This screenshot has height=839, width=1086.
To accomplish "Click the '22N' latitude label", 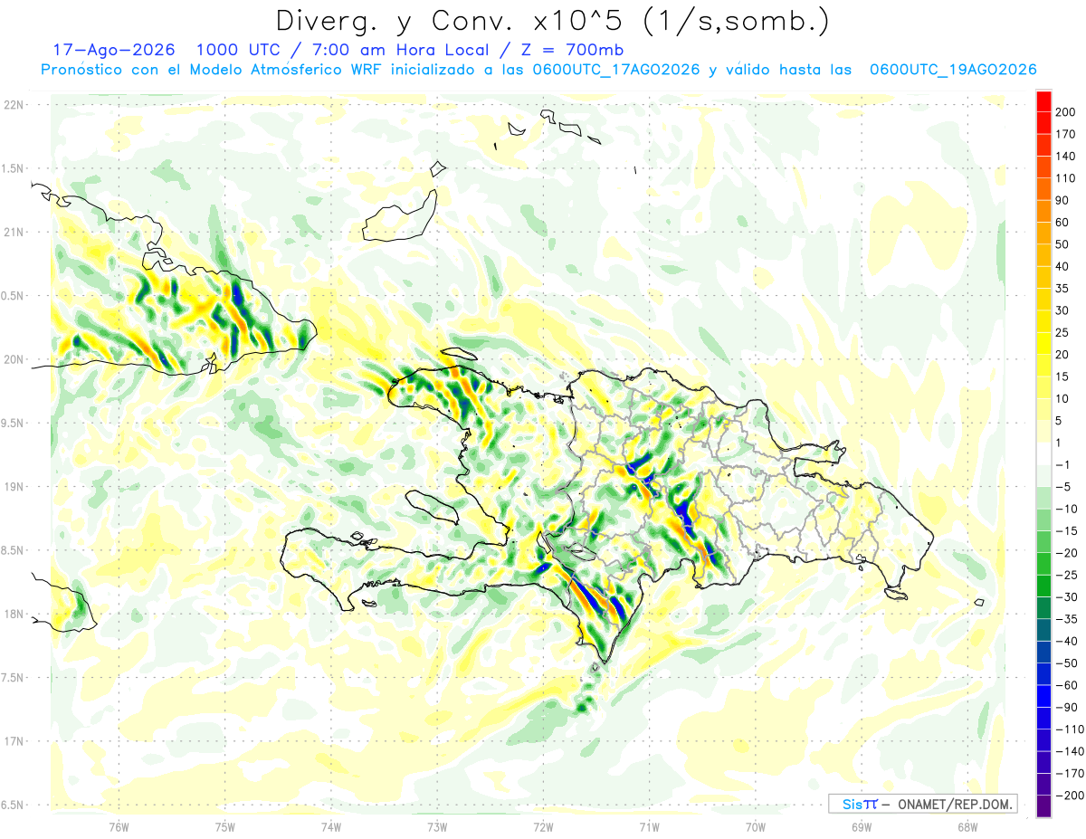I will (14, 105).
